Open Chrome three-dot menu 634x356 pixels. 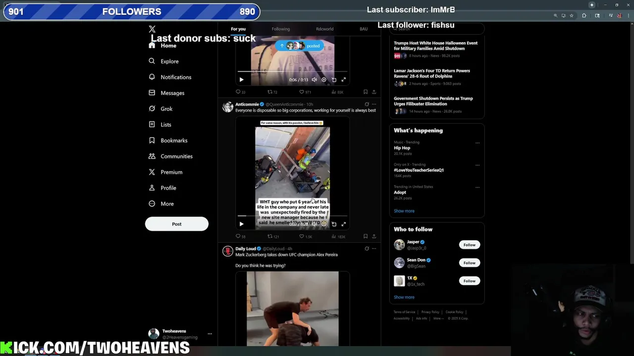point(628,16)
